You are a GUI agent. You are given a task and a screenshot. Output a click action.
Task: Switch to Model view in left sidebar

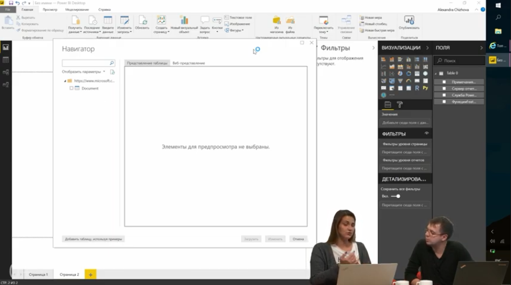point(6,73)
